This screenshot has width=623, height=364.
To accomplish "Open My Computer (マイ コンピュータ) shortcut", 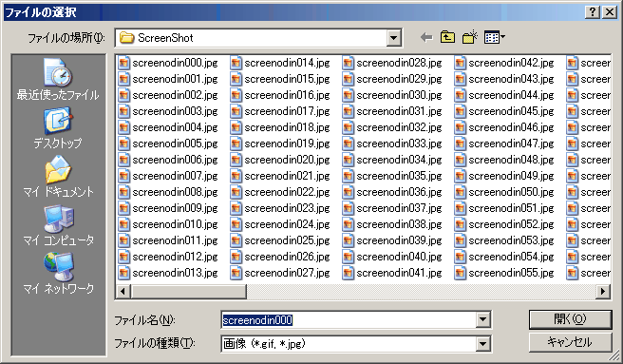I will click(58, 225).
